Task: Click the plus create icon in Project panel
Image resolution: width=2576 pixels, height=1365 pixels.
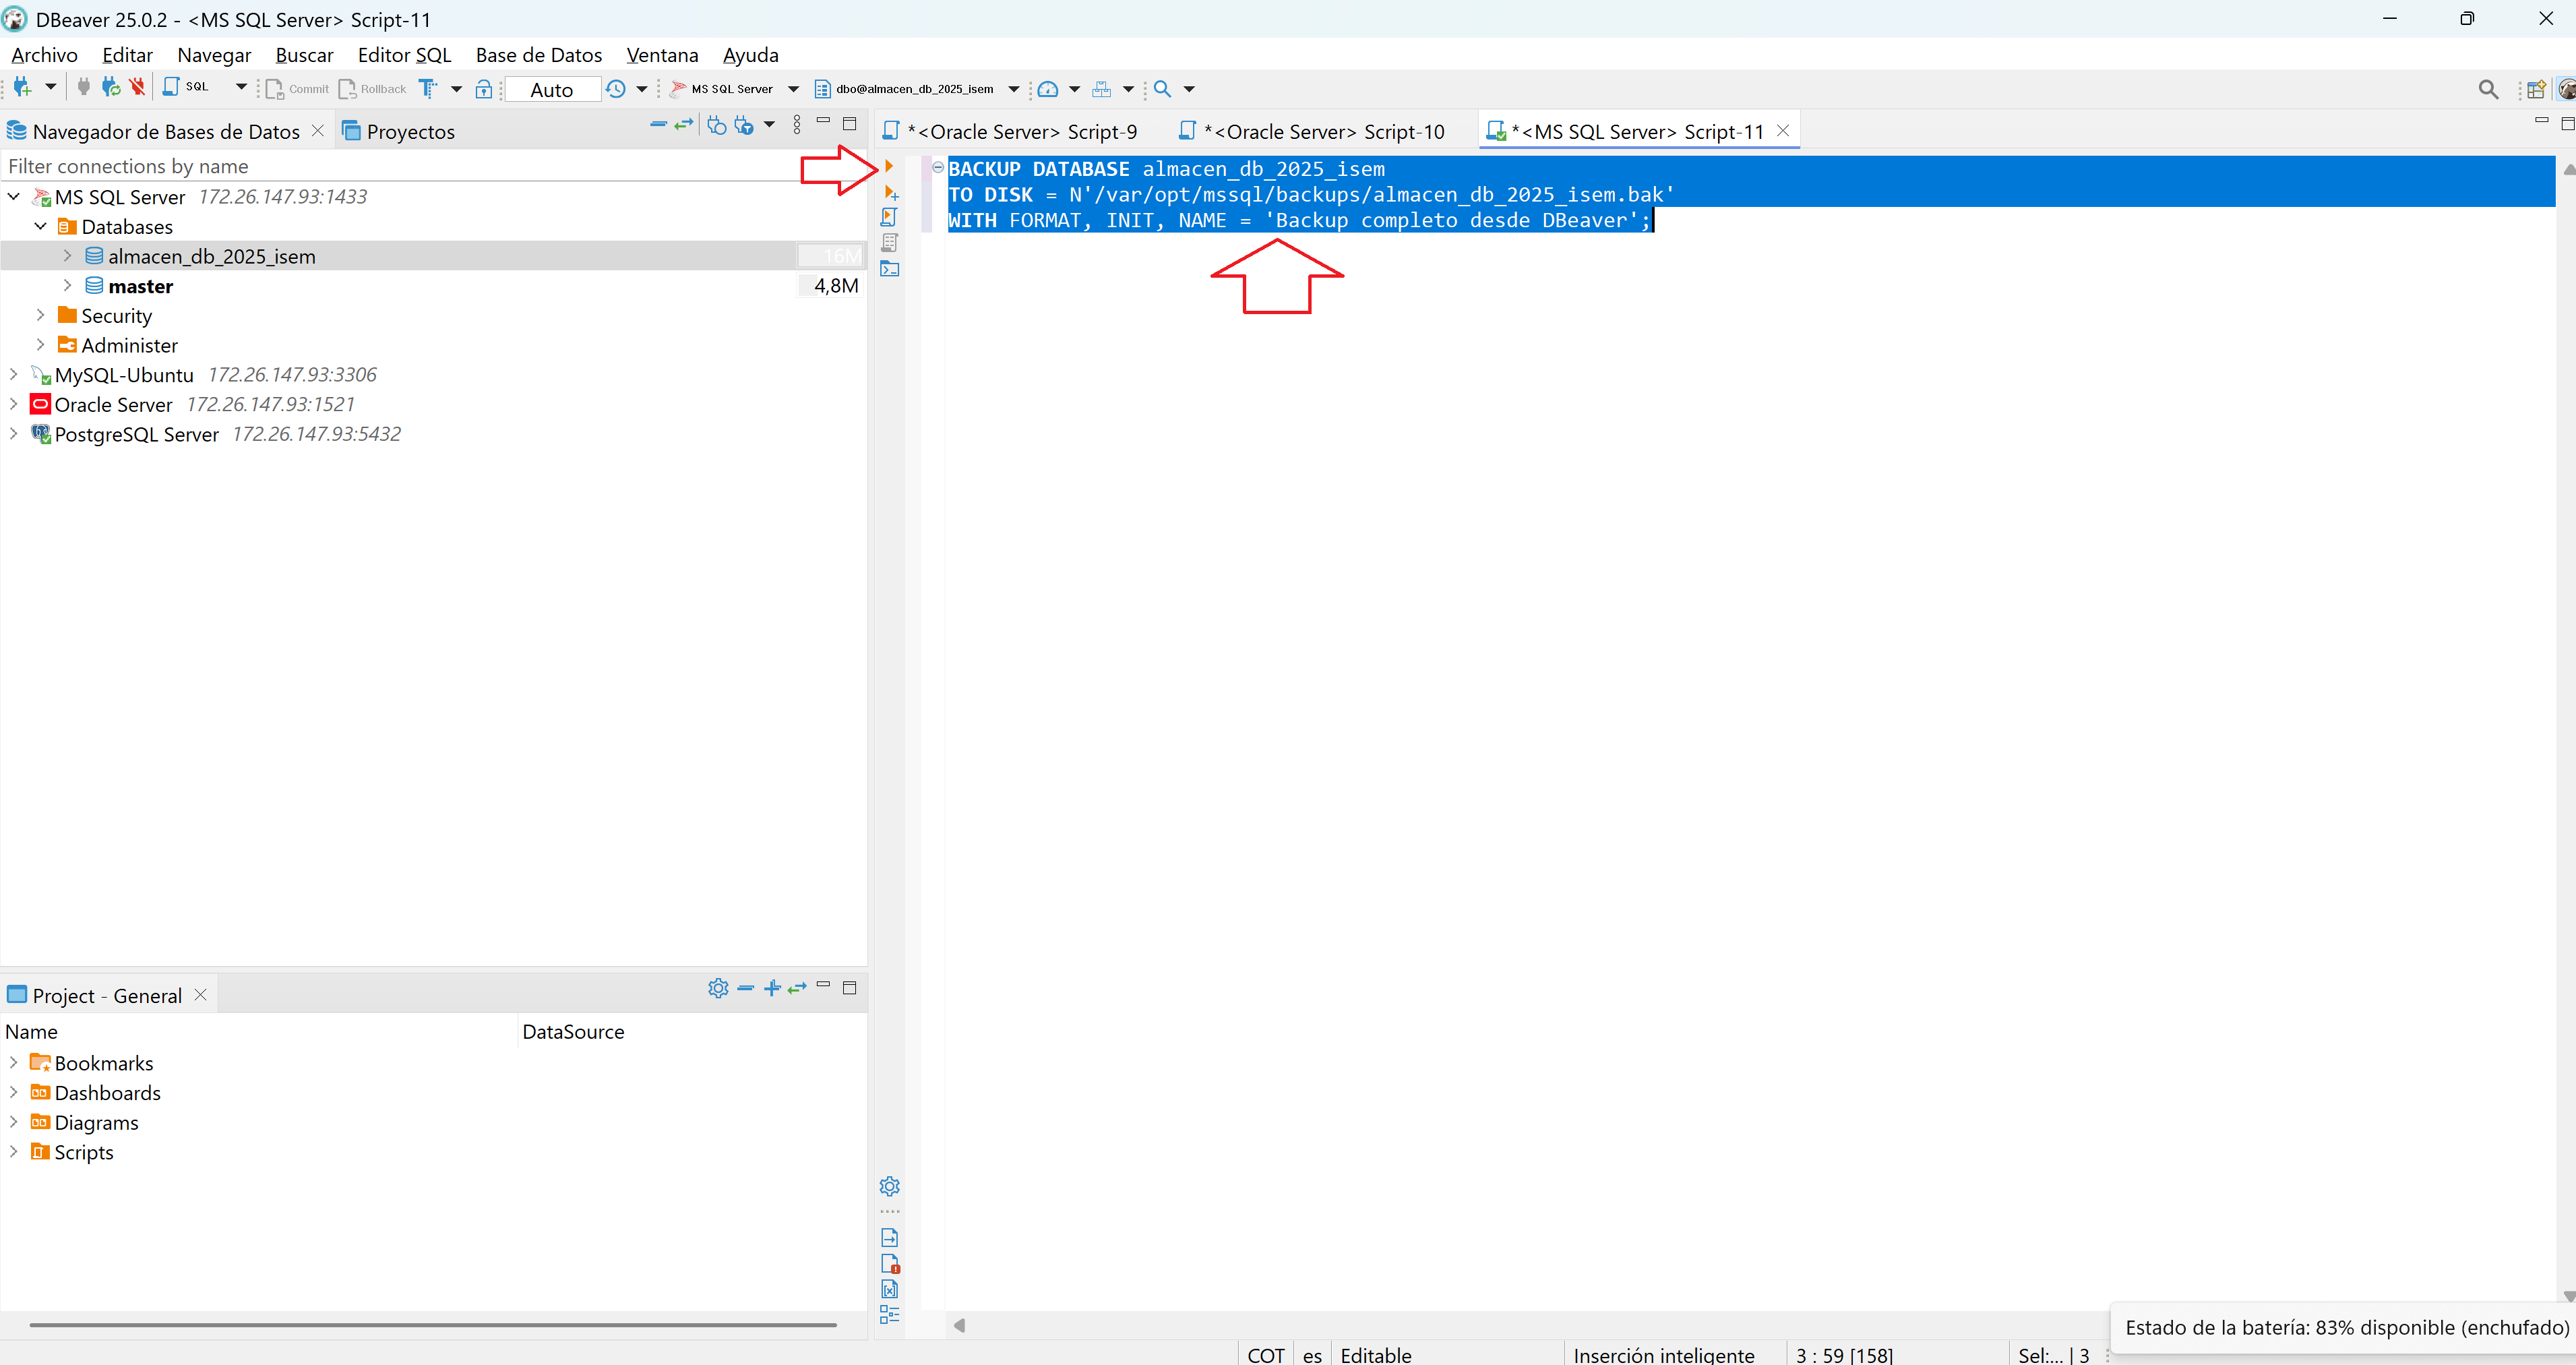Action: pos(772,988)
